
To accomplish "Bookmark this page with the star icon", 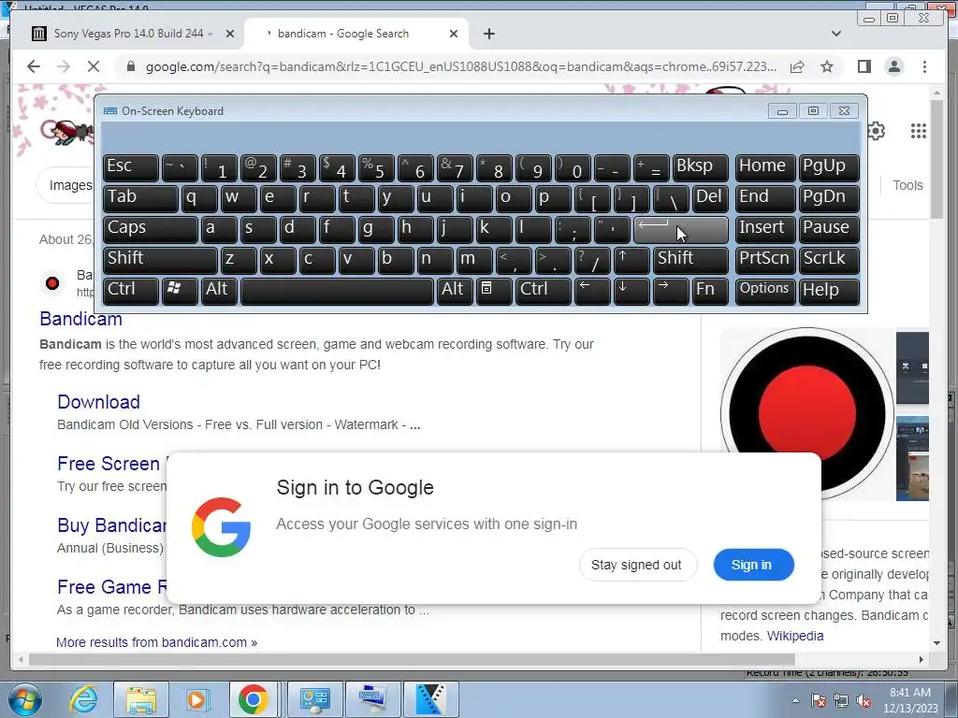I will [x=827, y=66].
